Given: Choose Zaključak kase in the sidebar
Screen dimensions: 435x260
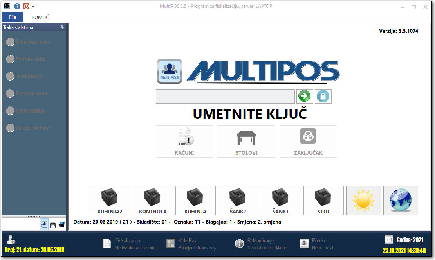Looking at the screenshot, I should pos(29,127).
